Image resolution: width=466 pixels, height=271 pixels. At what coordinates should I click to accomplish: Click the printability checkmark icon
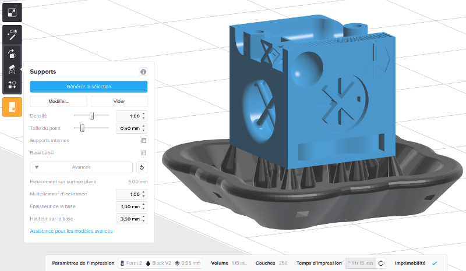tap(435, 263)
